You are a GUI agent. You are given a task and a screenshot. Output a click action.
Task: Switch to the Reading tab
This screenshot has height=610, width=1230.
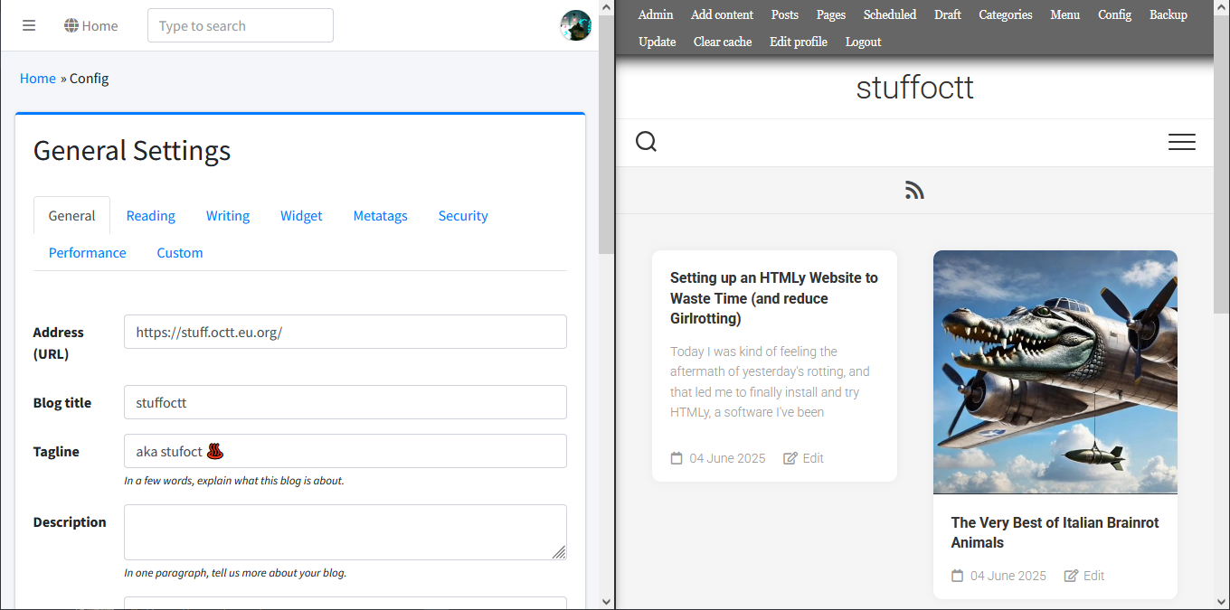(x=150, y=216)
